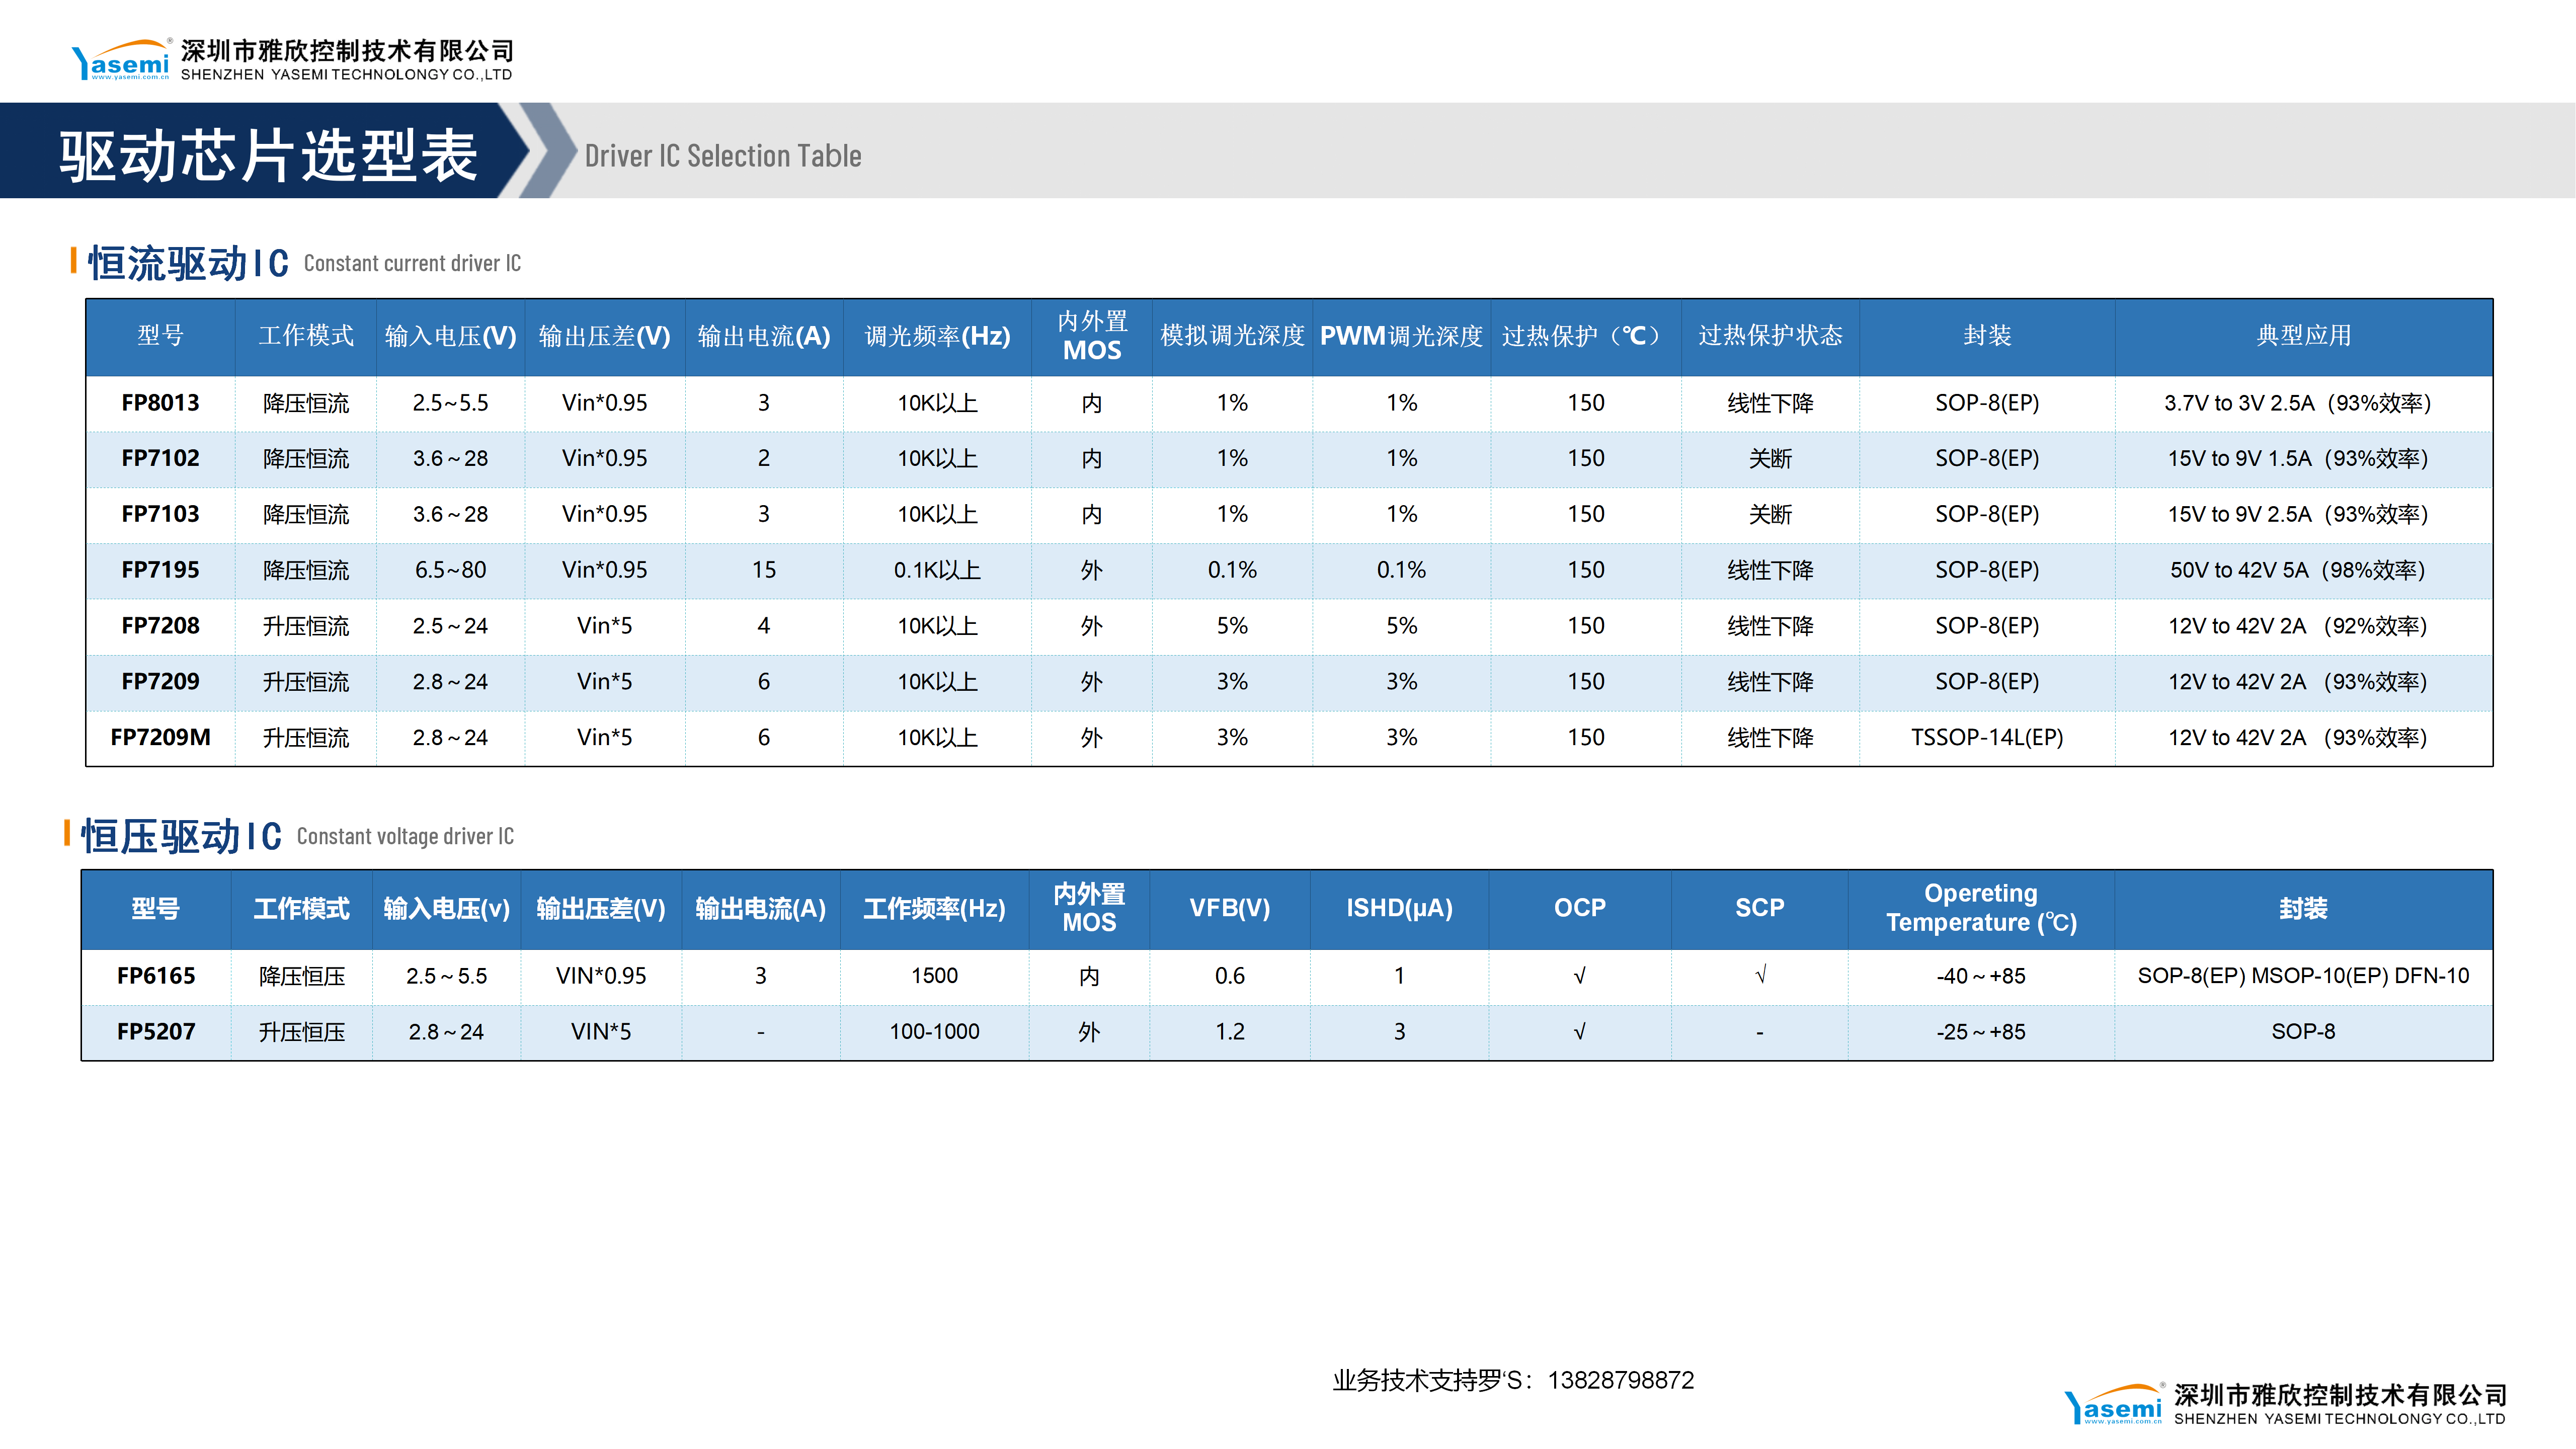Click the 模拟调光深度 column header
Viewport: 2576px width, 1449px height.
point(1232,336)
